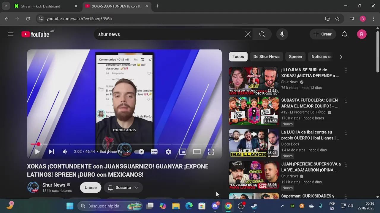Select the 'Todos' filter chip
This screenshot has width=380, height=213.
[238, 57]
